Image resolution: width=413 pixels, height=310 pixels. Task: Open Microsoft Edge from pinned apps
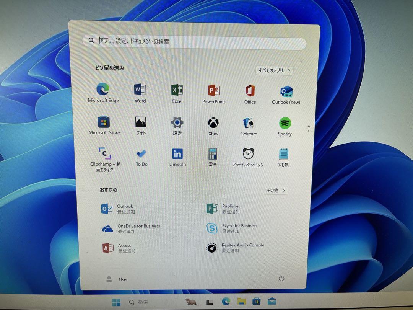point(103,92)
